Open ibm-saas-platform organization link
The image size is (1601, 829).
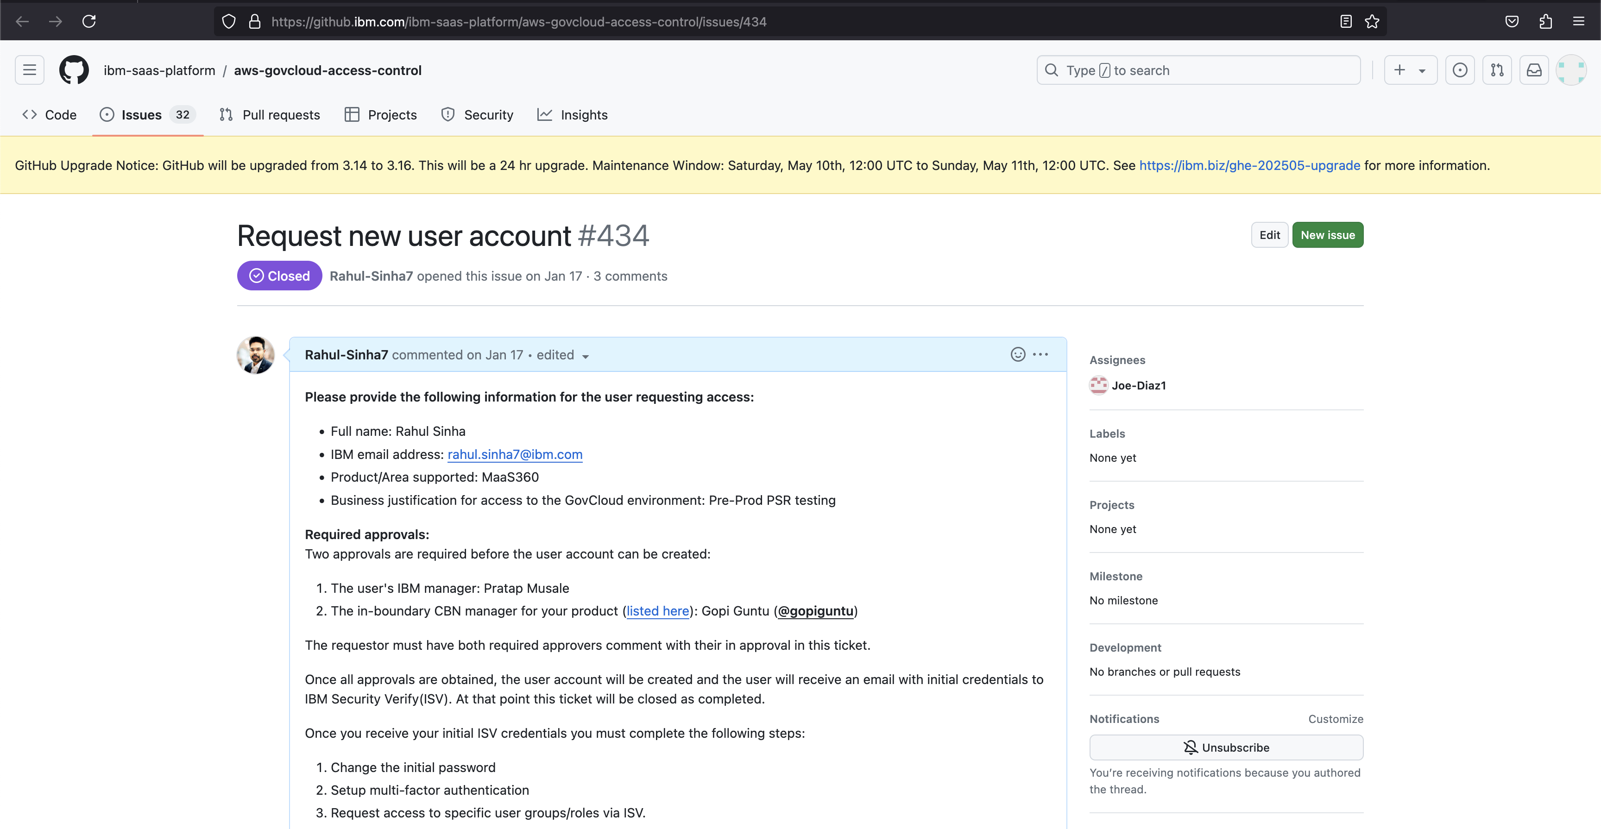(x=160, y=70)
